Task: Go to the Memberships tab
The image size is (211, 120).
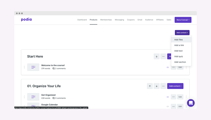Action: (x=106, y=20)
